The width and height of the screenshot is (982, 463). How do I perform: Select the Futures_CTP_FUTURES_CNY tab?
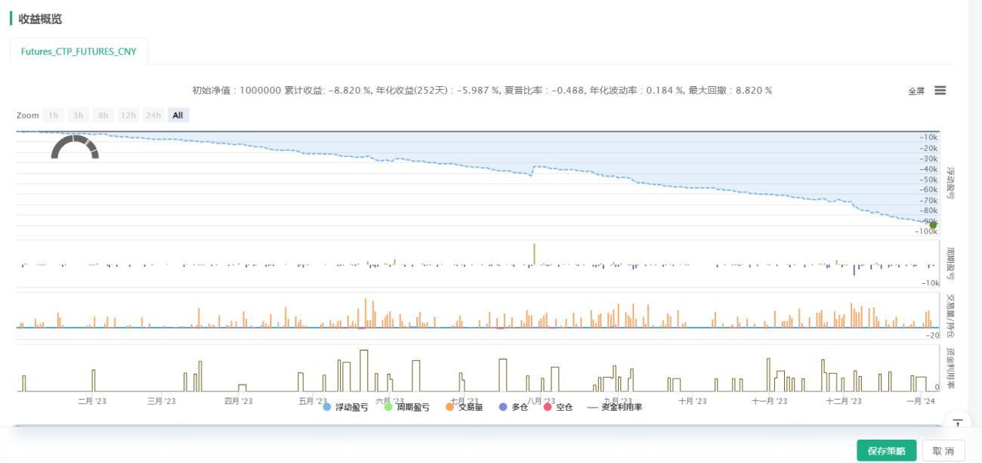coord(79,51)
